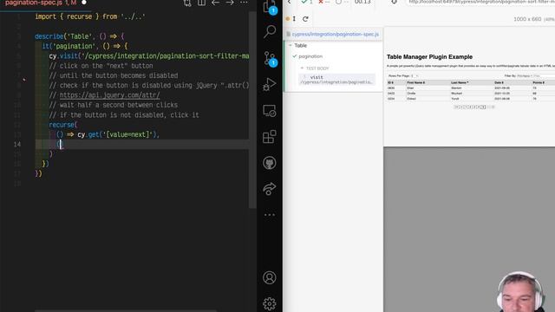Click the Table Manager Plugin Example heading
555x312 pixels.
click(429, 56)
